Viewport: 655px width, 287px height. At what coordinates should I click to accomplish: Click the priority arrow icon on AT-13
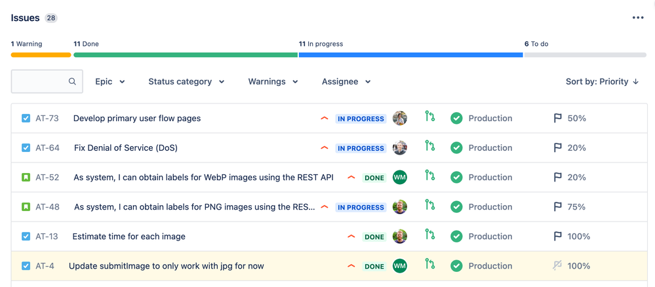pyautogui.click(x=351, y=237)
